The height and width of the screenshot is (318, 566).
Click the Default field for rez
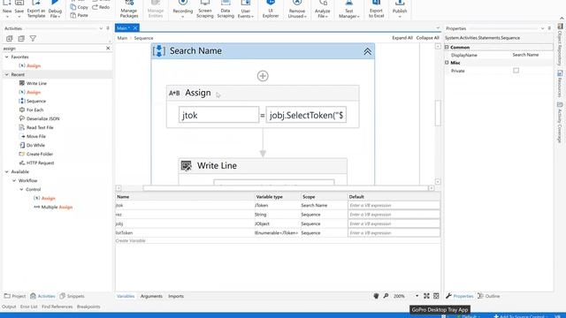point(394,215)
